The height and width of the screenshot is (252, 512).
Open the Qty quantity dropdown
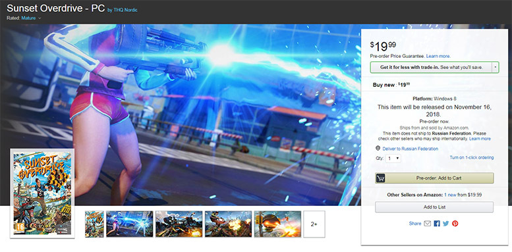pos(393,158)
